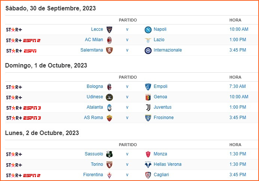Click the AC Milan team crest
259x181 pixels.
point(109,40)
